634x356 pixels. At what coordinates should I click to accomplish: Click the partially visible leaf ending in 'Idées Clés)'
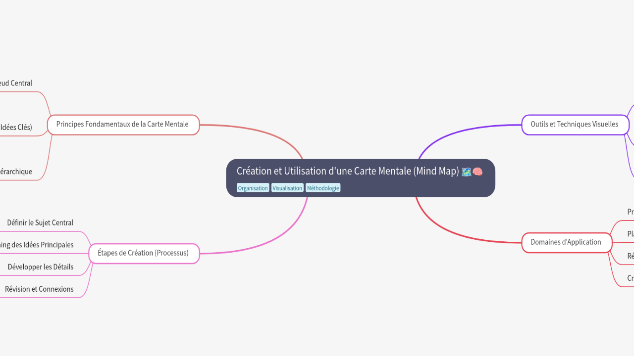[x=16, y=128]
